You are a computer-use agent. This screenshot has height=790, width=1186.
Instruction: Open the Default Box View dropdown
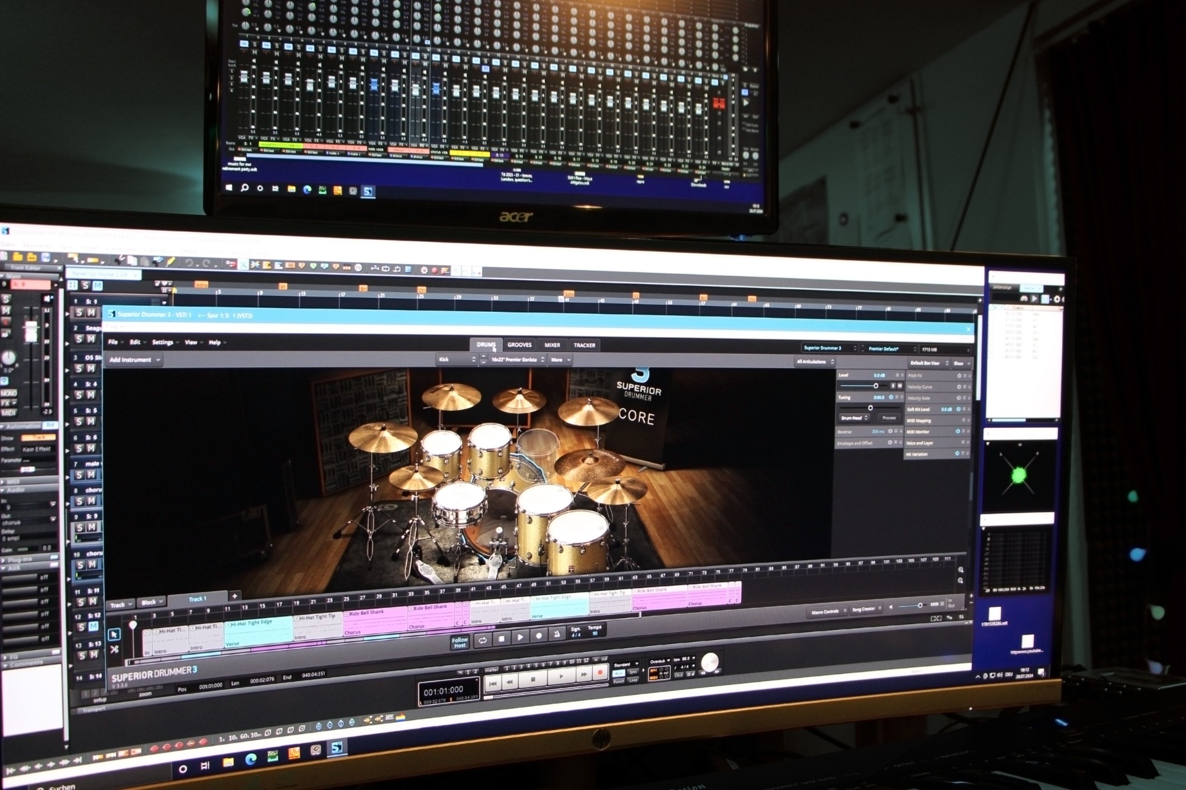(928, 363)
